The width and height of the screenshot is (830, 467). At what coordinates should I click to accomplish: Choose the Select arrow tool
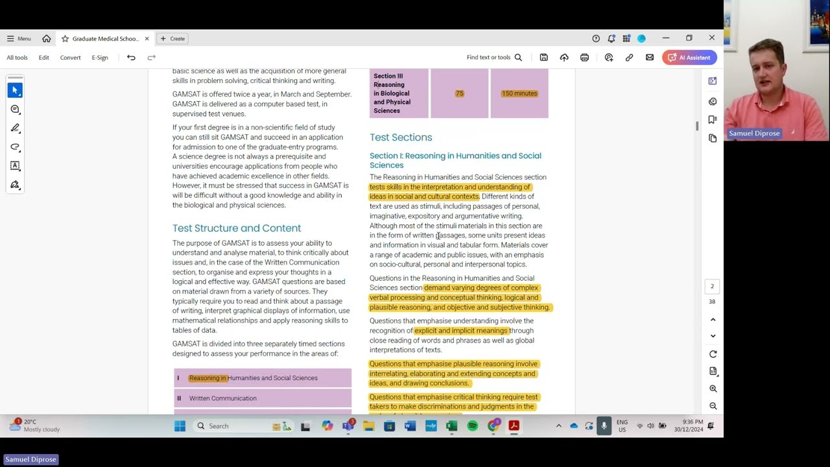(15, 90)
